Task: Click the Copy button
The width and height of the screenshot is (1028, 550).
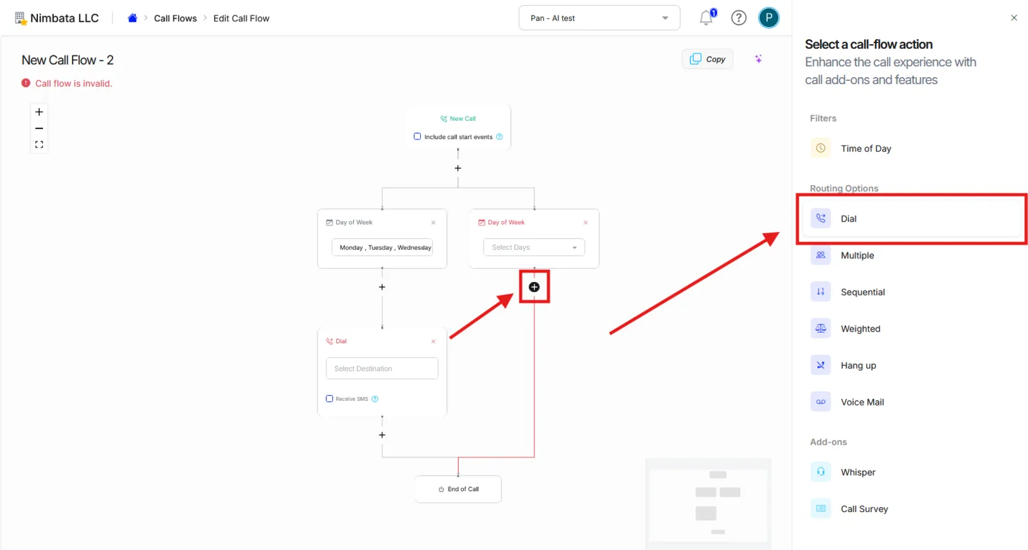Action: coord(707,59)
